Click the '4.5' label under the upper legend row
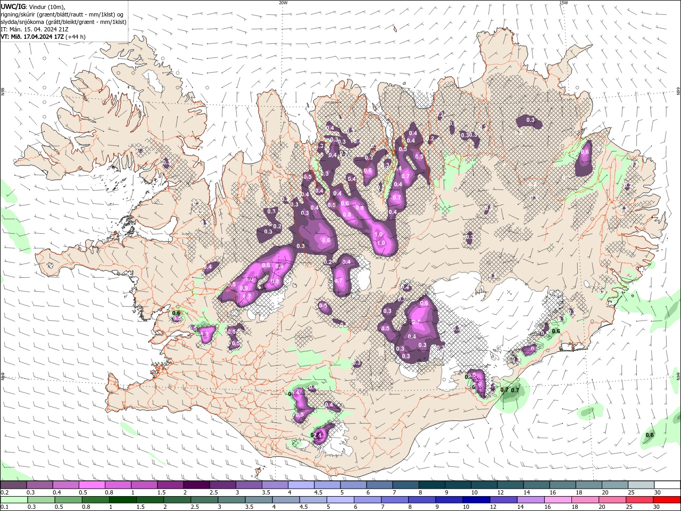 (x=318, y=492)
